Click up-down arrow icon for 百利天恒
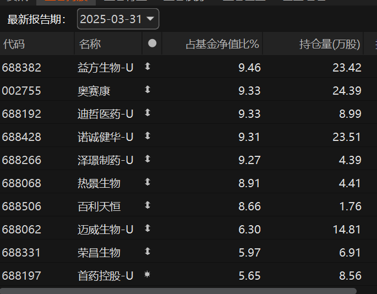The height and width of the screenshot is (294, 377). pos(147,205)
